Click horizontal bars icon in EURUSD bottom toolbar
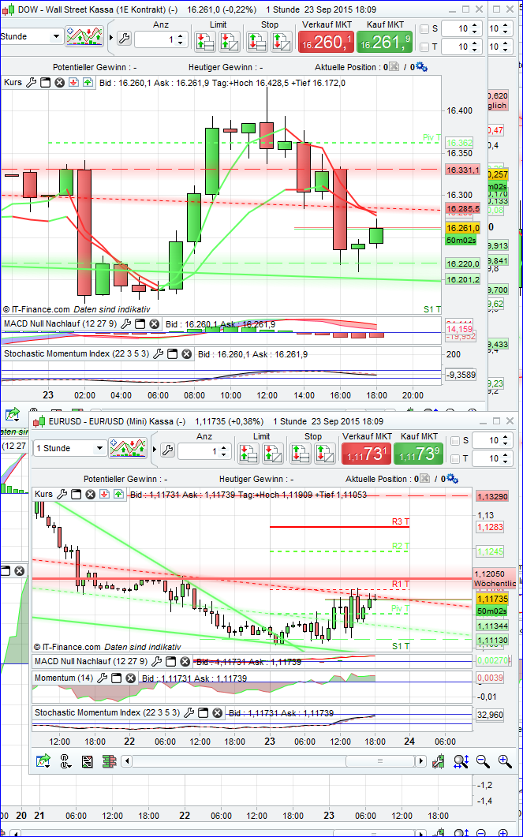 coord(109,761)
